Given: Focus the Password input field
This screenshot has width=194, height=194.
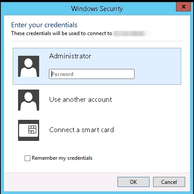Looking at the screenshot, I should coord(92,74).
